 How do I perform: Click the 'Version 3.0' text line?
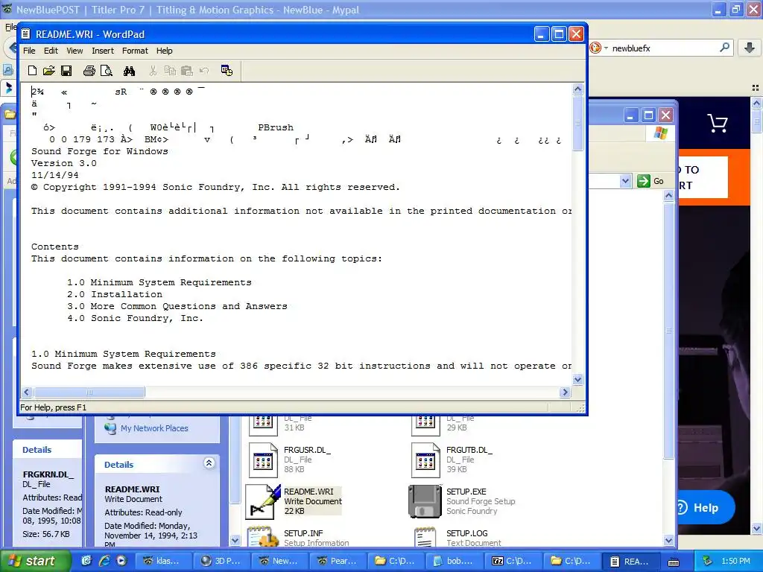click(x=64, y=163)
